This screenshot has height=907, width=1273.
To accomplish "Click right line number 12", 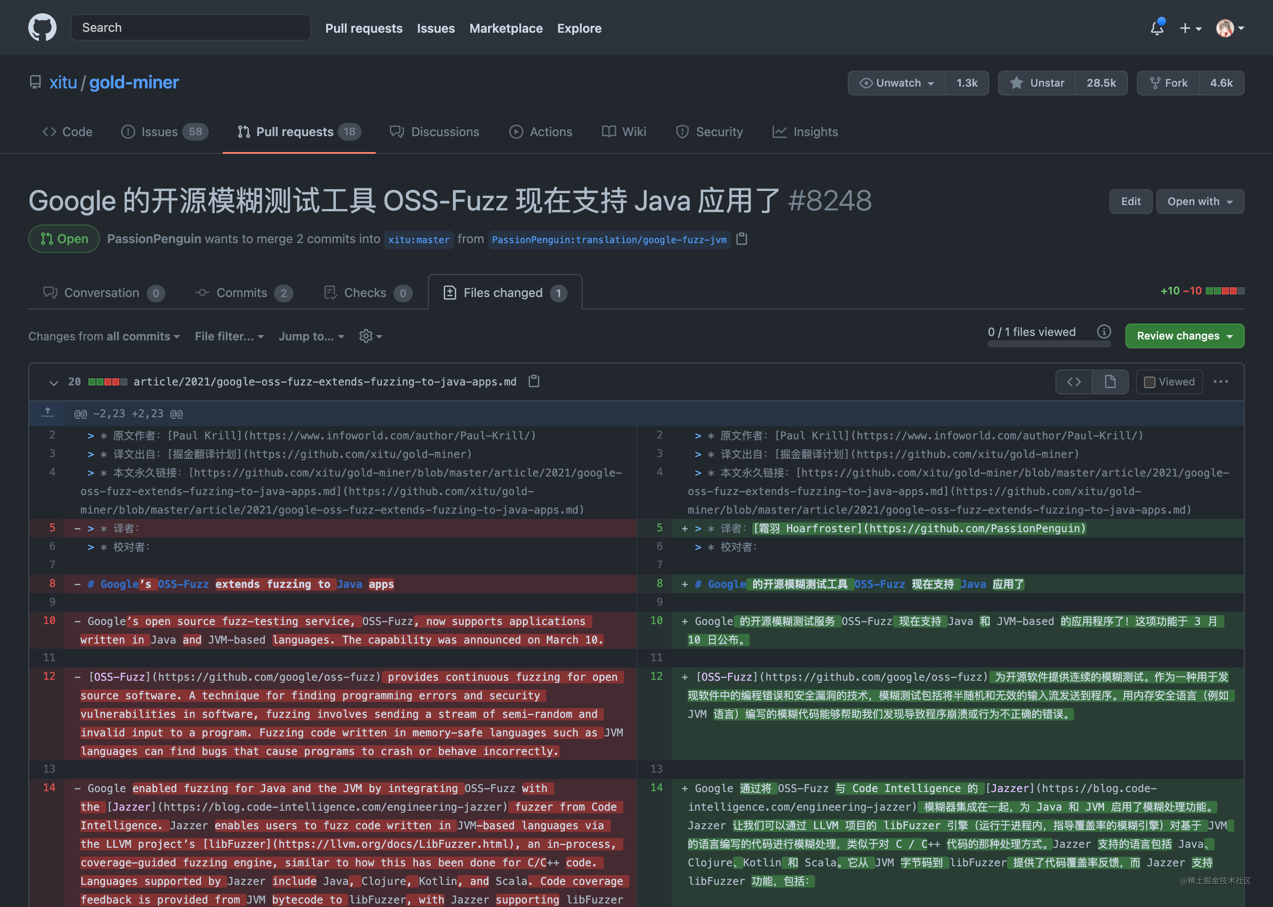I will tap(656, 676).
